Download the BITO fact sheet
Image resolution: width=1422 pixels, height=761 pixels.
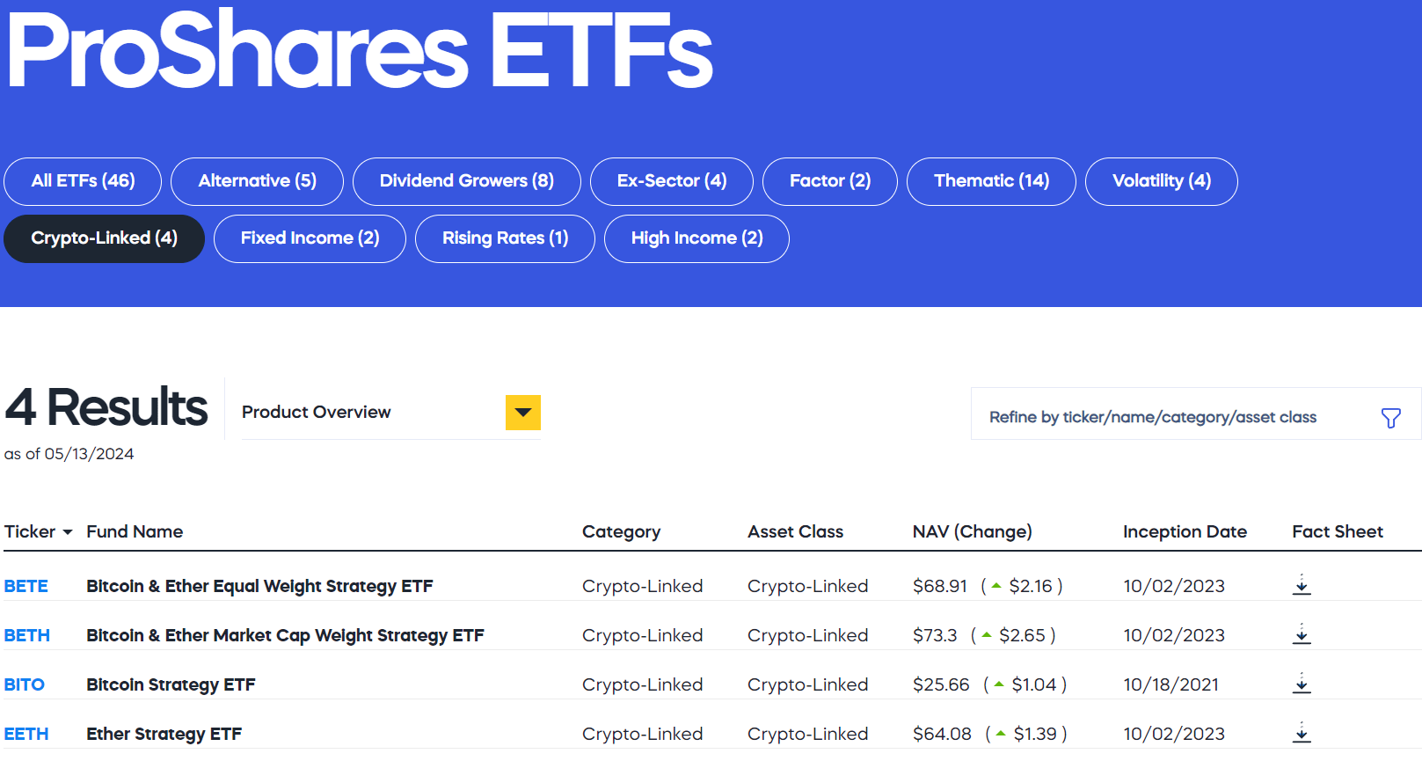(x=1302, y=684)
